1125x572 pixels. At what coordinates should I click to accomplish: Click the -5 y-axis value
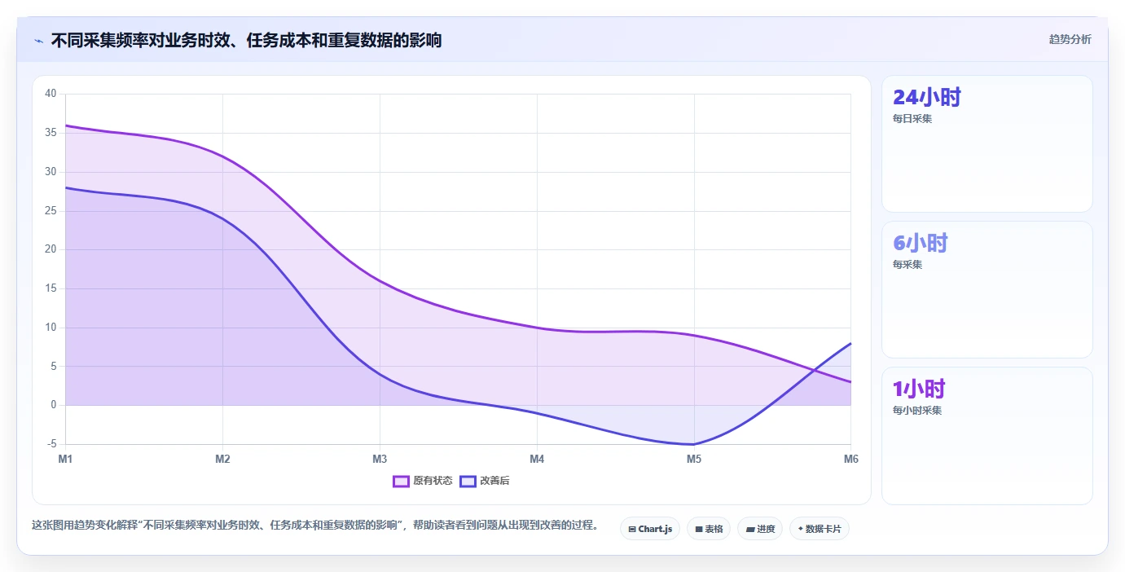point(52,444)
